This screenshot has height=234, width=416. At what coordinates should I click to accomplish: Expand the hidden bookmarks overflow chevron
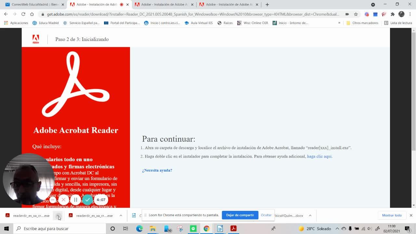339,23
